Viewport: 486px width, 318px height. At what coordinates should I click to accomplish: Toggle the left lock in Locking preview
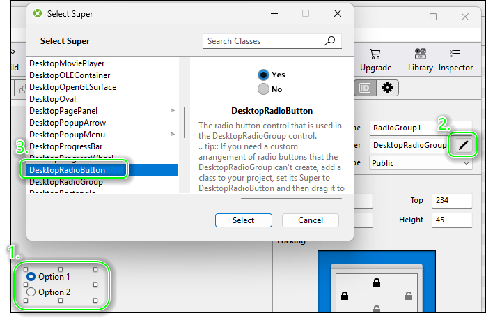point(344,297)
